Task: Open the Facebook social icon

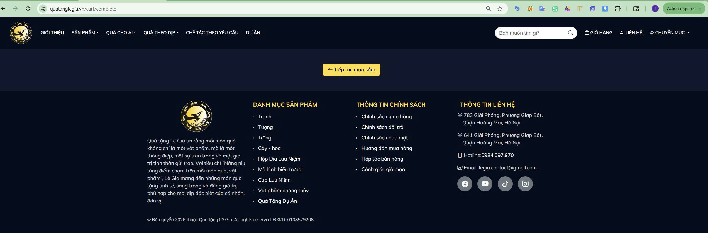Action: (465, 184)
